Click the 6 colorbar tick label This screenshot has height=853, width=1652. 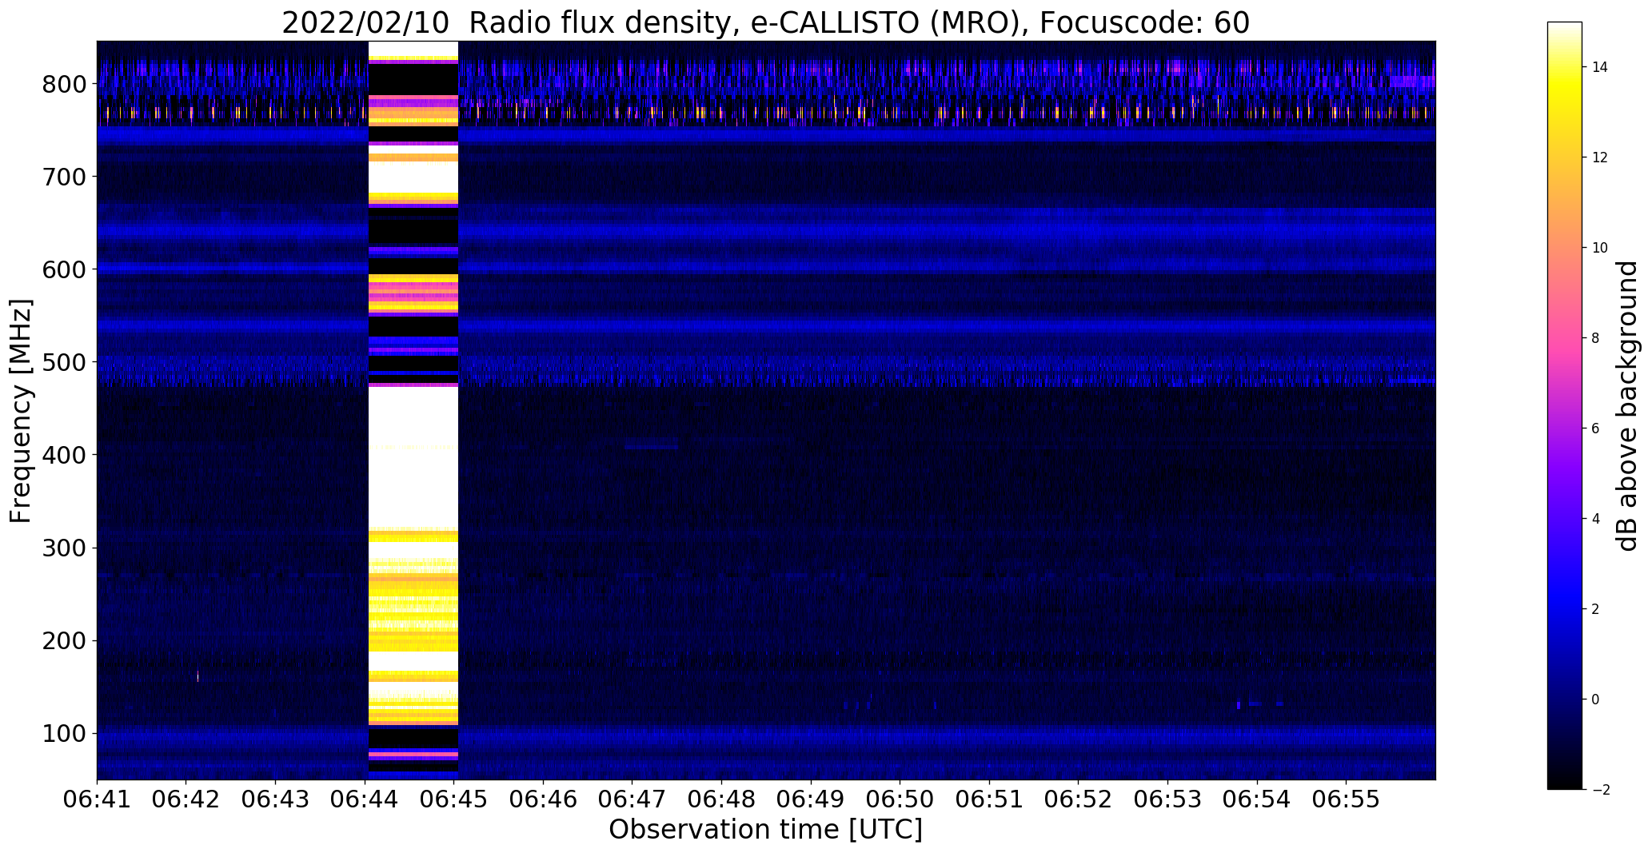coord(1595,428)
